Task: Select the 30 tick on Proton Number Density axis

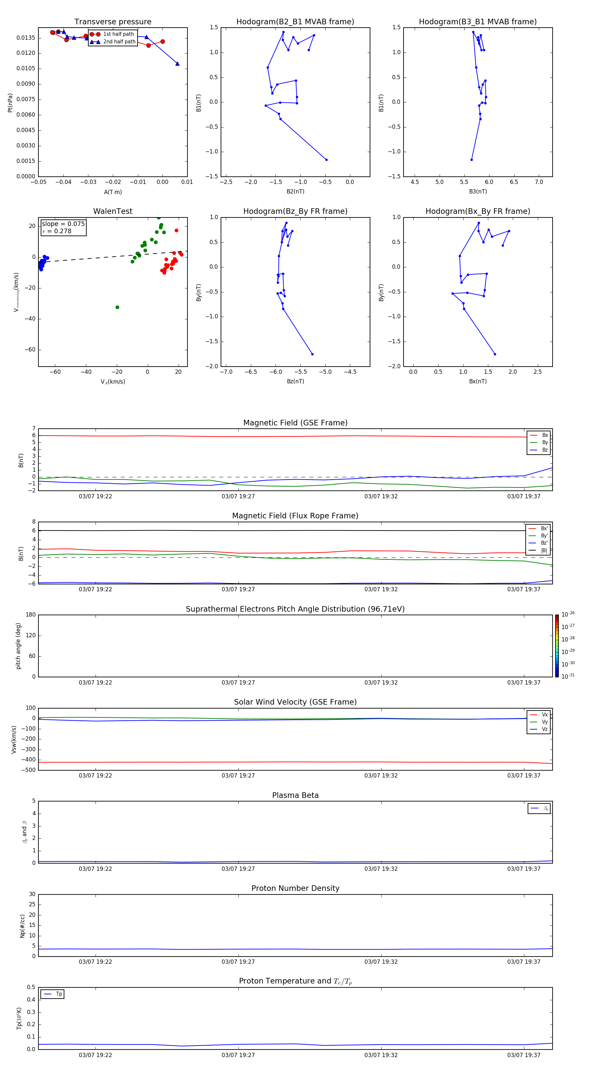Action: coord(32,894)
